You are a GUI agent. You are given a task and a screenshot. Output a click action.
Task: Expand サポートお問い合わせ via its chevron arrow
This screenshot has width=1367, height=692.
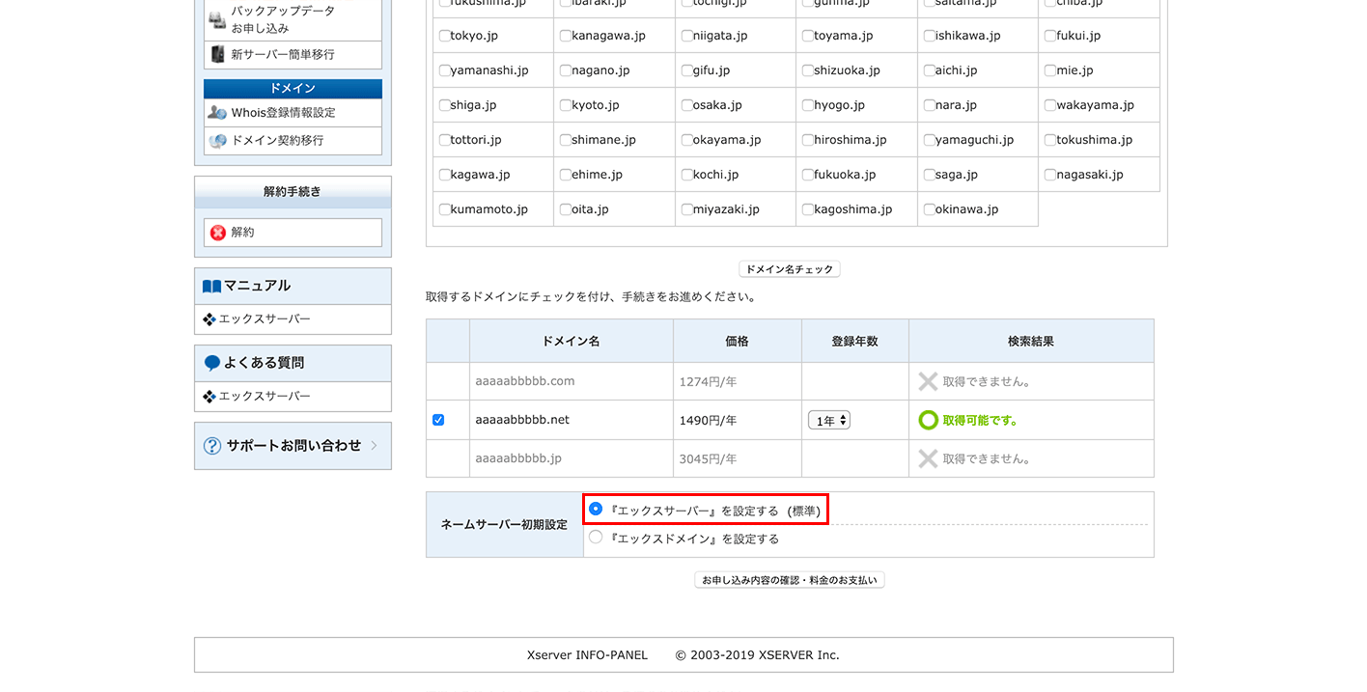374,446
